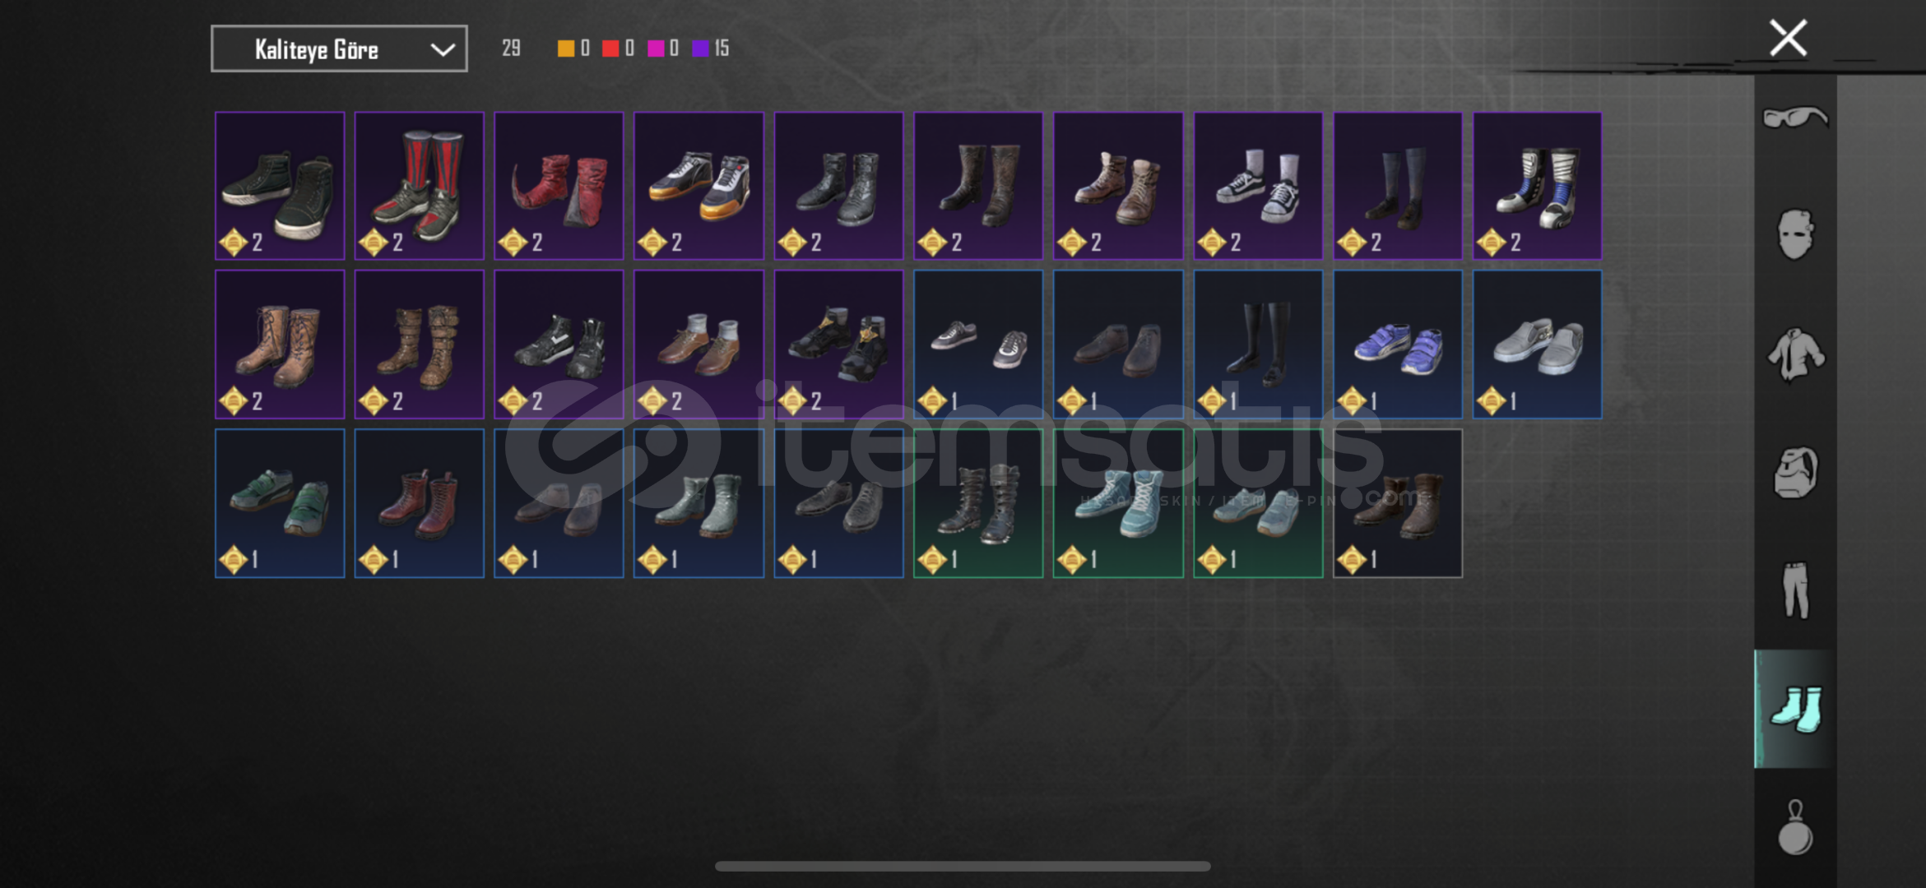Select the blue velcro sneakers item
The image size is (1926, 888).
(1398, 345)
